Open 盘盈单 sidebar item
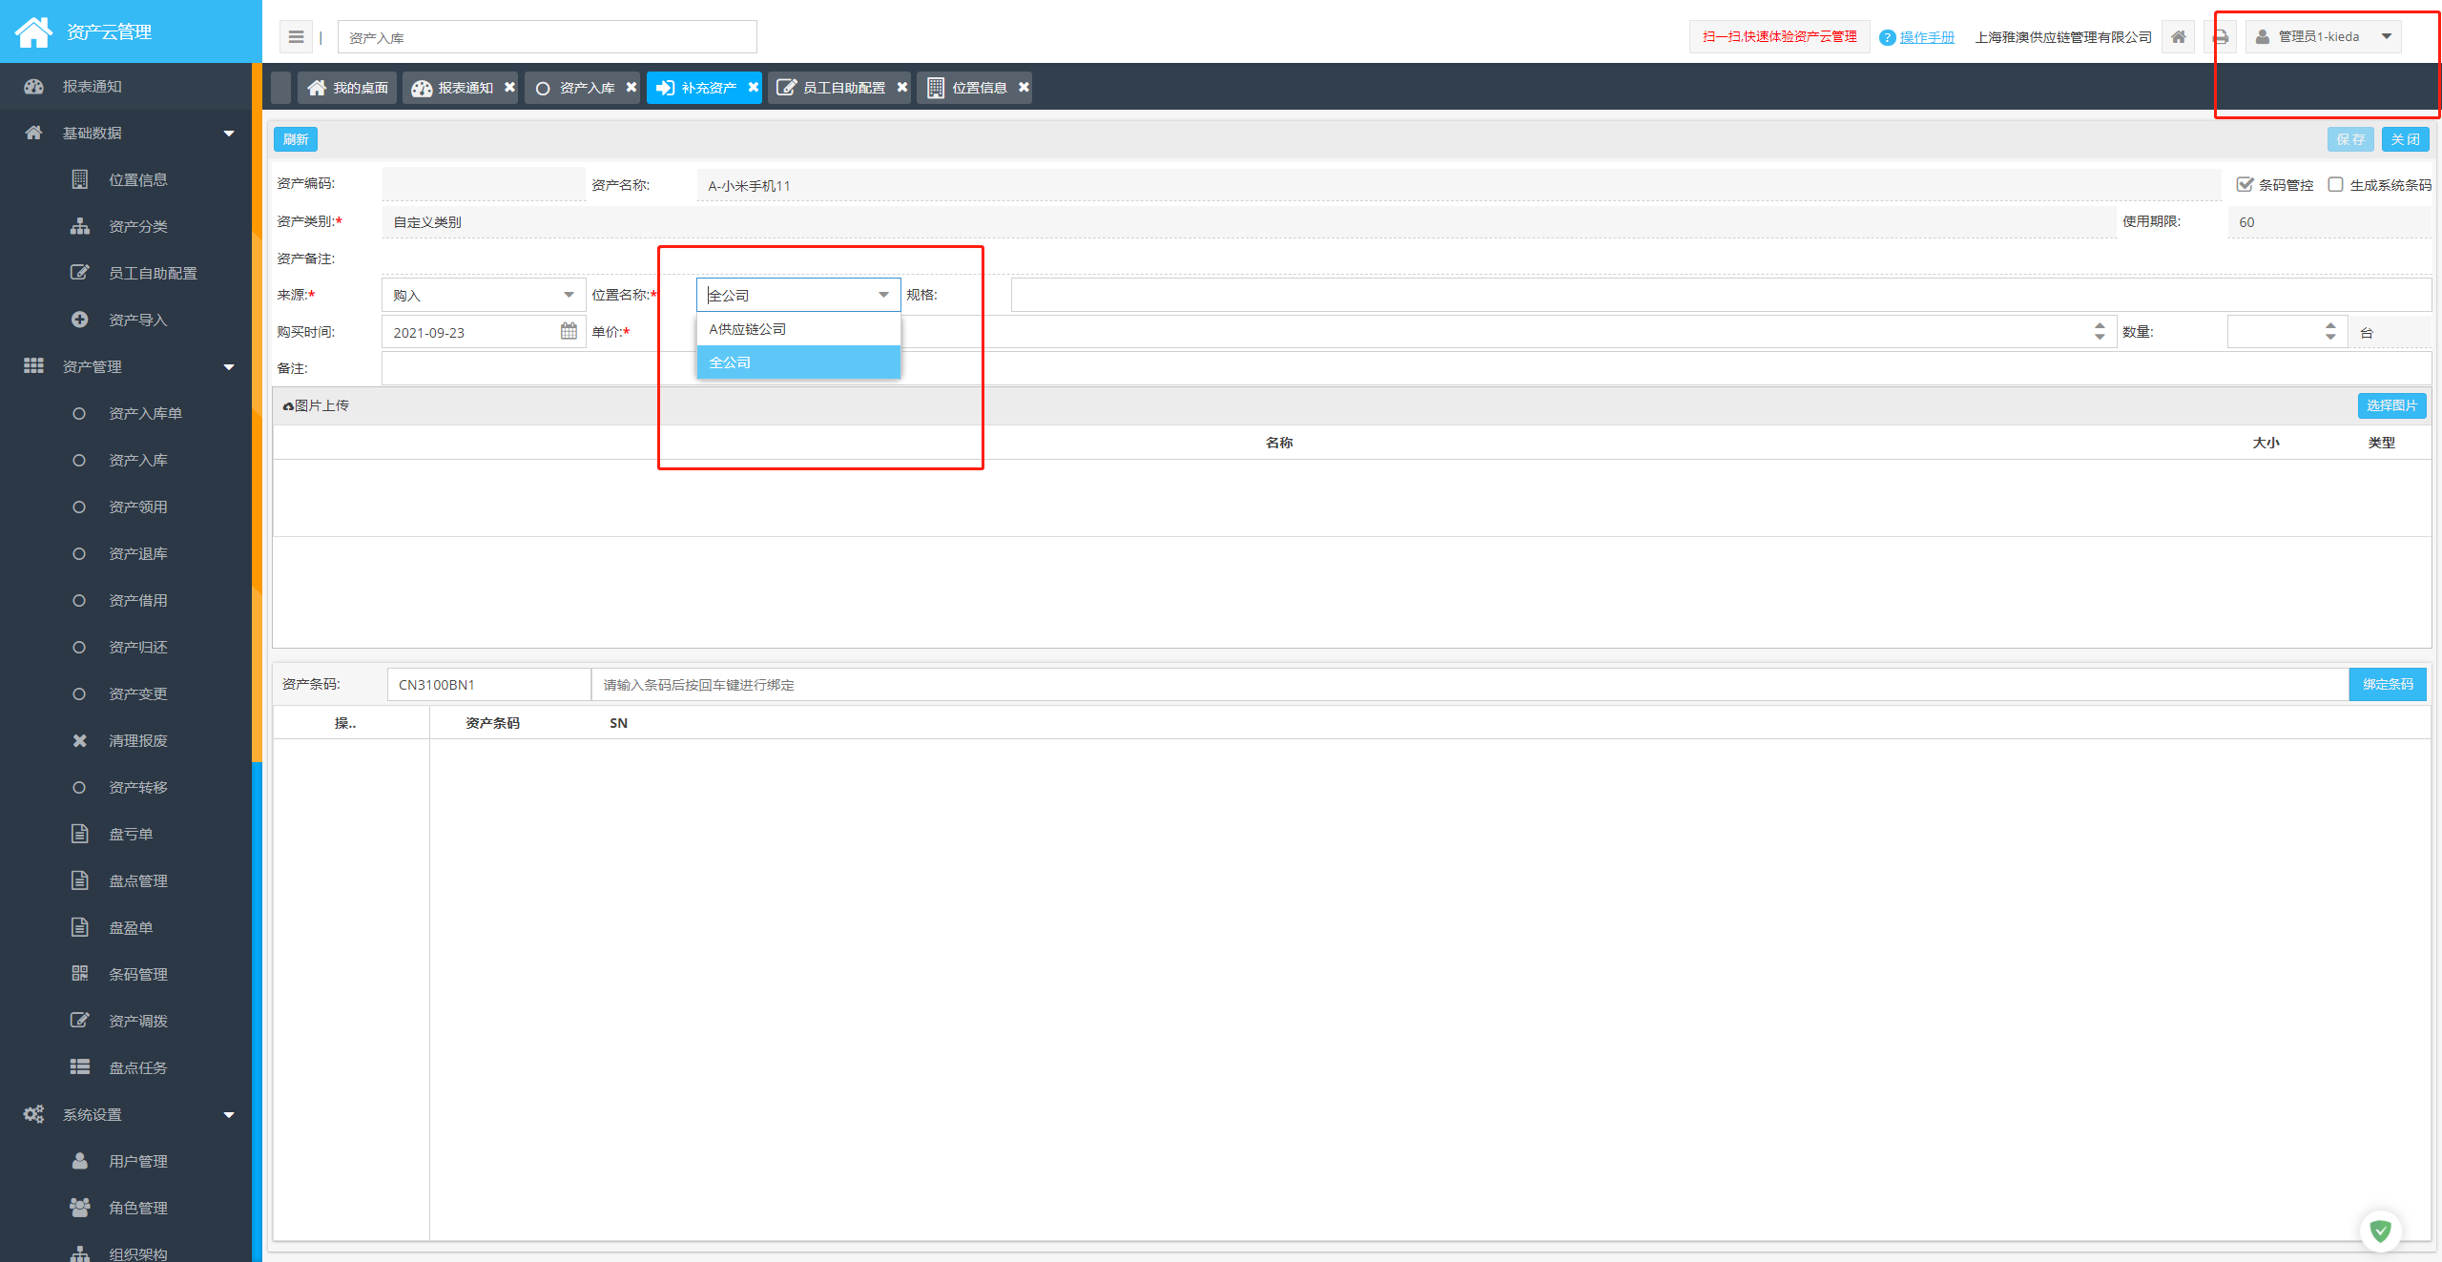 pyautogui.click(x=125, y=927)
